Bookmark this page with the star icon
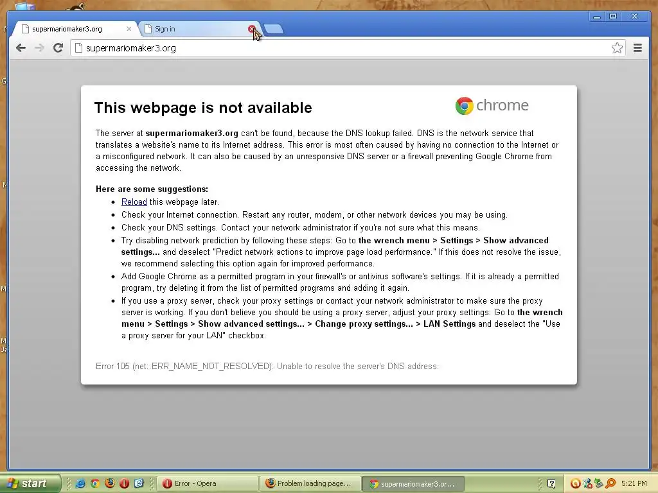 tap(617, 48)
